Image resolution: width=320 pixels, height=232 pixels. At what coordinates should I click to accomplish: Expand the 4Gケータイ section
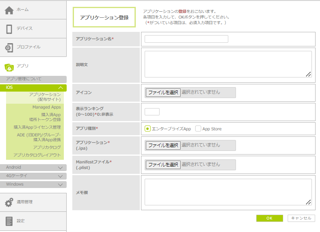[x=60, y=176]
